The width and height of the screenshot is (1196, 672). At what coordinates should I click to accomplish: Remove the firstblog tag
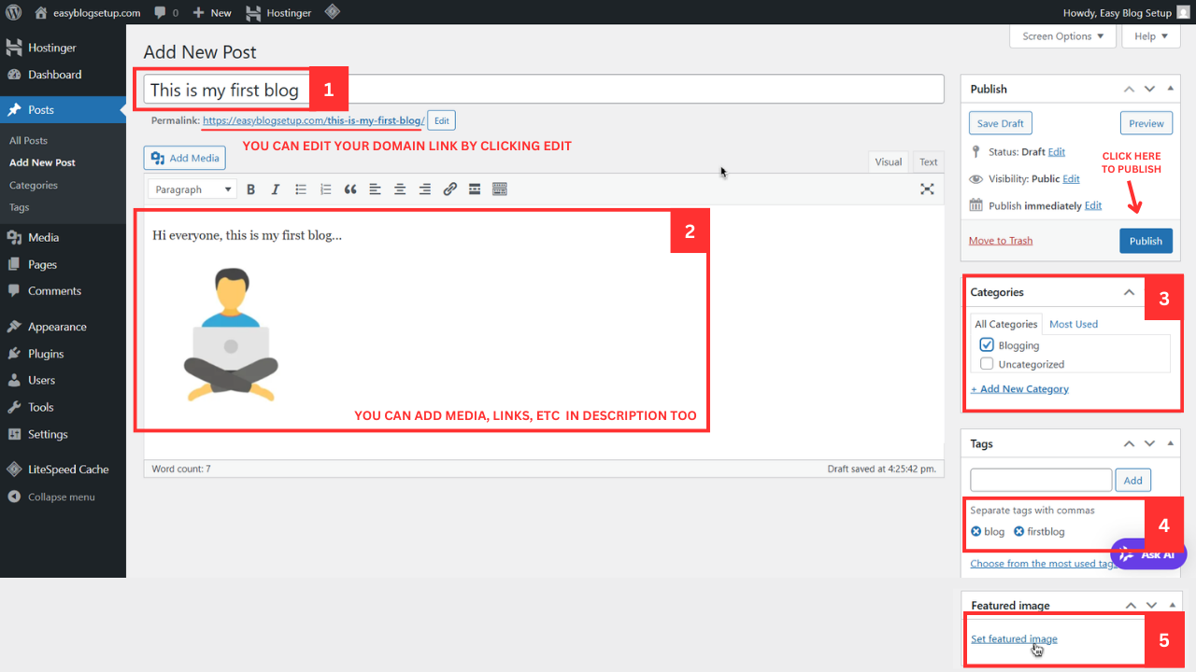(x=1019, y=532)
